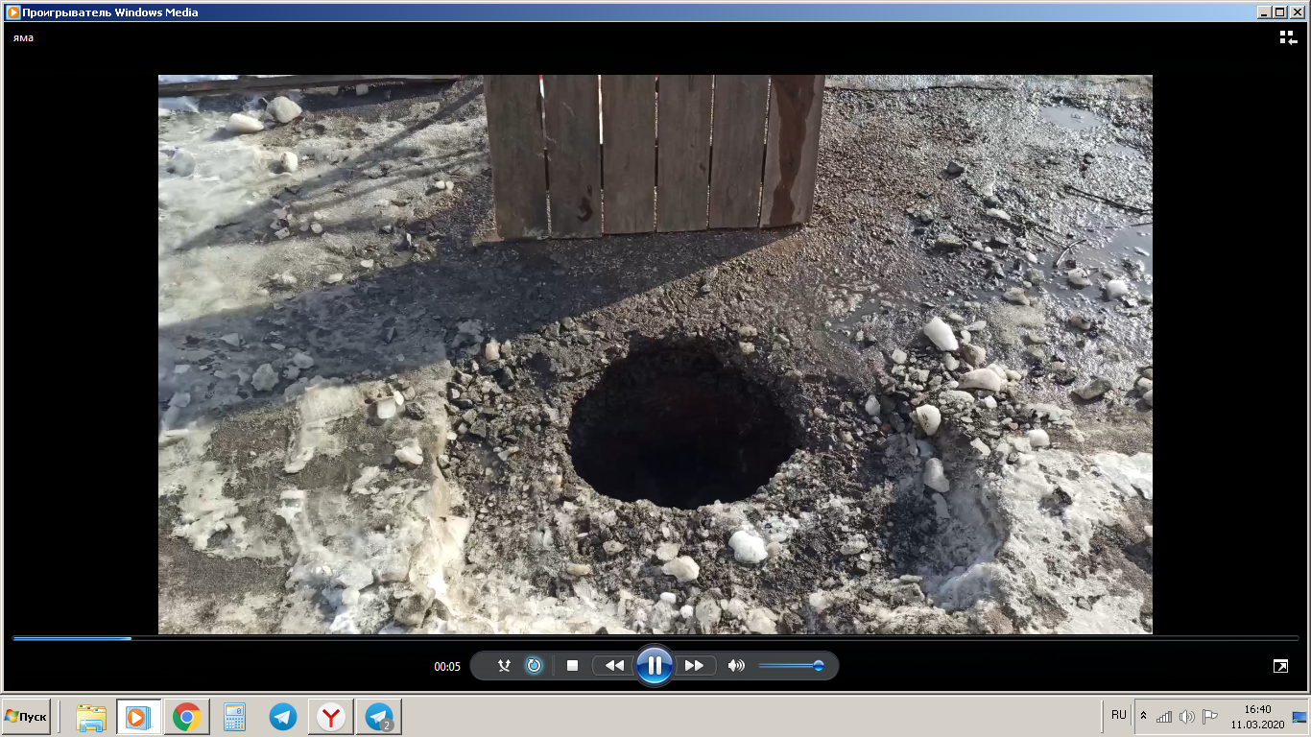Stop the video playback
1311x737 pixels.
(572, 665)
